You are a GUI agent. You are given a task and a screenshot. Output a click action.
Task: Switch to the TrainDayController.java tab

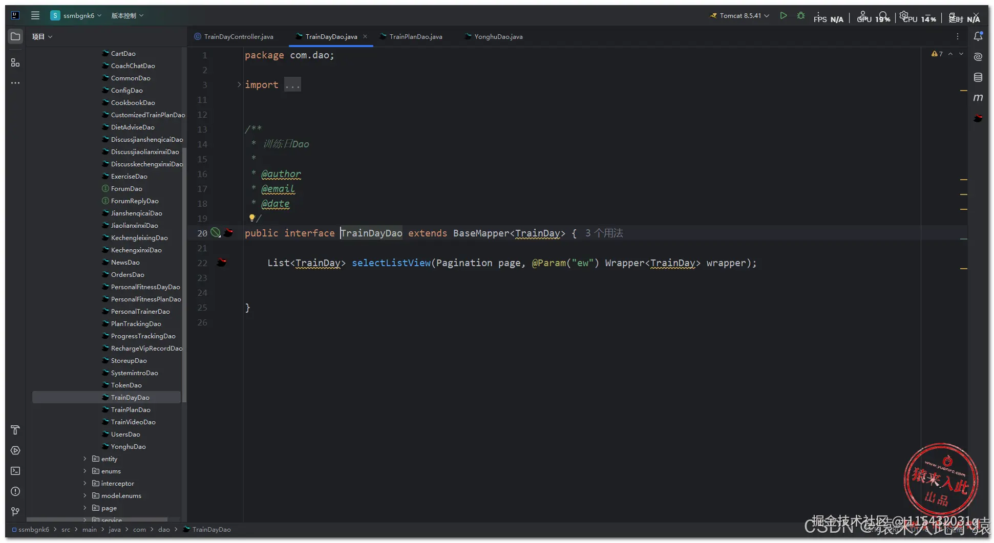pos(238,37)
